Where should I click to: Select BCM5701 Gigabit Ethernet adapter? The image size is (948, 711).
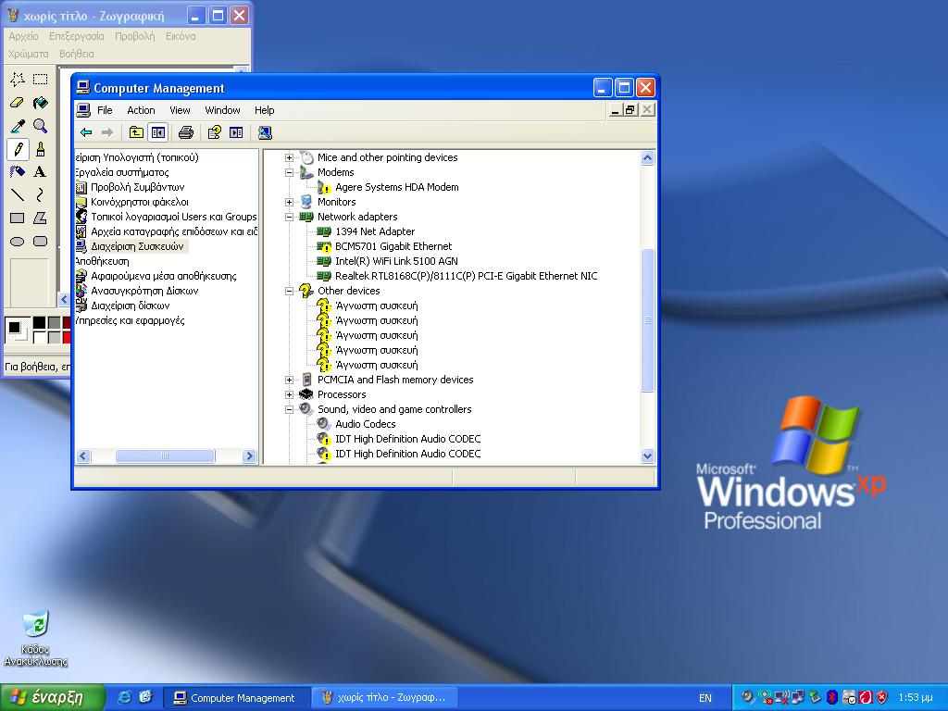[393, 246]
